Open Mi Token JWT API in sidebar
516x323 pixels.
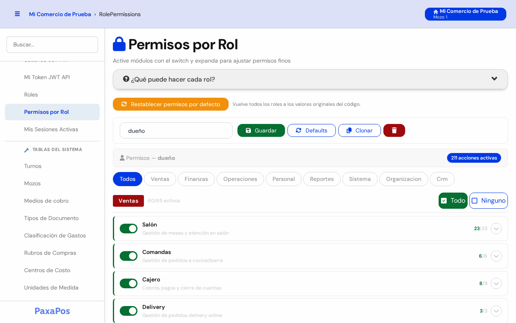52,77
